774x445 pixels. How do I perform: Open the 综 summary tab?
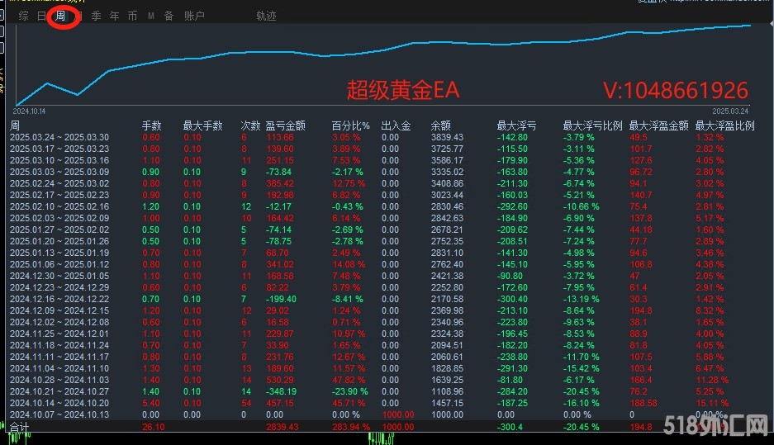(24, 16)
